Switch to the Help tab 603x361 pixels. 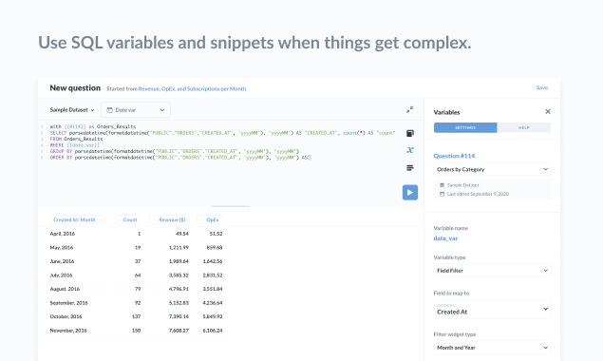coord(524,127)
